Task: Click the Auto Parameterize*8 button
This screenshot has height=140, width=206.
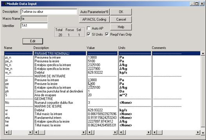Action: (x=94, y=12)
